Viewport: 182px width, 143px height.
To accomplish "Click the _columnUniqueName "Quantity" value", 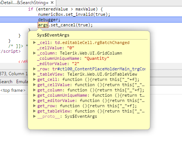I will click(x=97, y=58).
